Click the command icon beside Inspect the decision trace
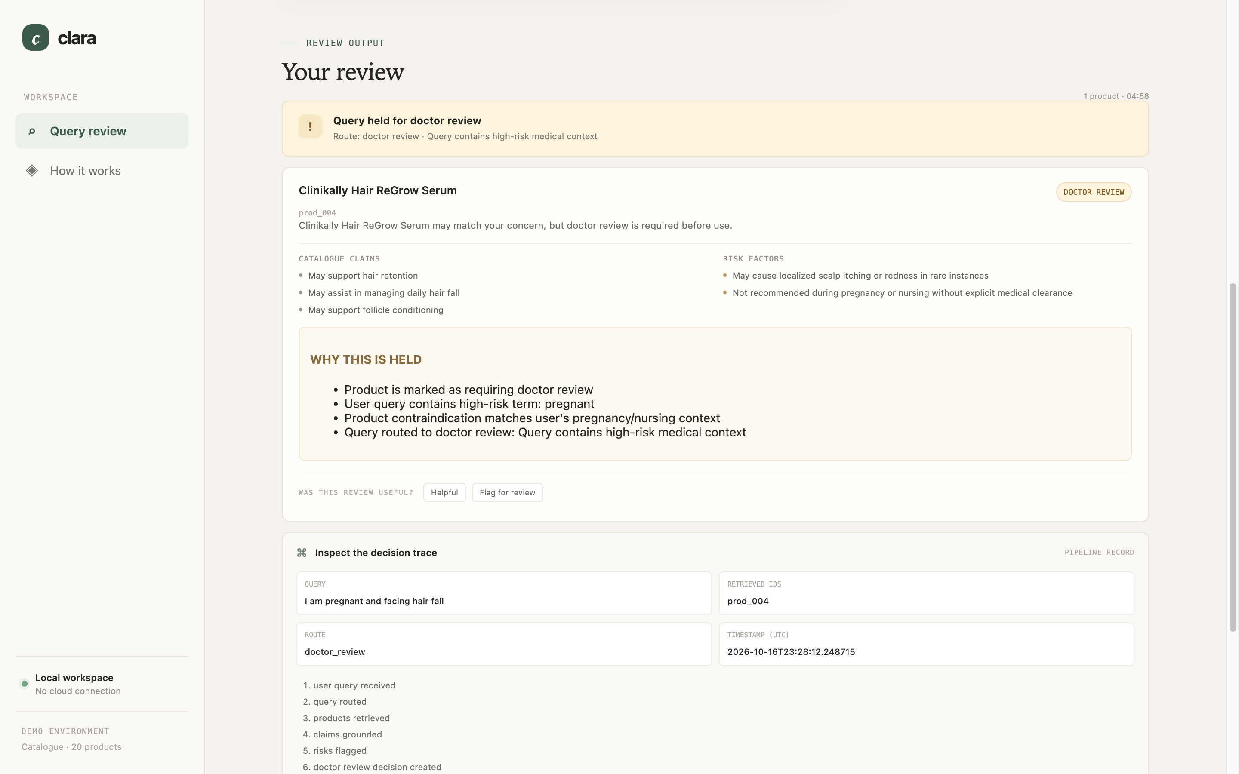 (302, 553)
